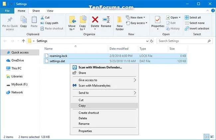Open the New item dropdown
This screenshot has height=140, width=216.
(x=135, y=18)
